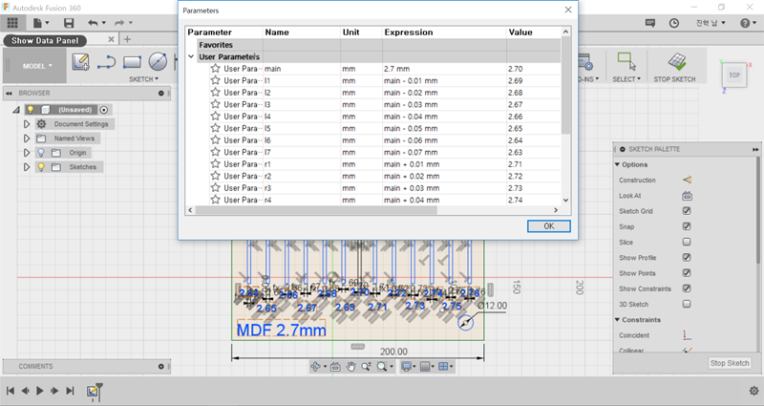Open the timeline settings gear
This screenshot has width=764, height=406.
pos(753,391)
